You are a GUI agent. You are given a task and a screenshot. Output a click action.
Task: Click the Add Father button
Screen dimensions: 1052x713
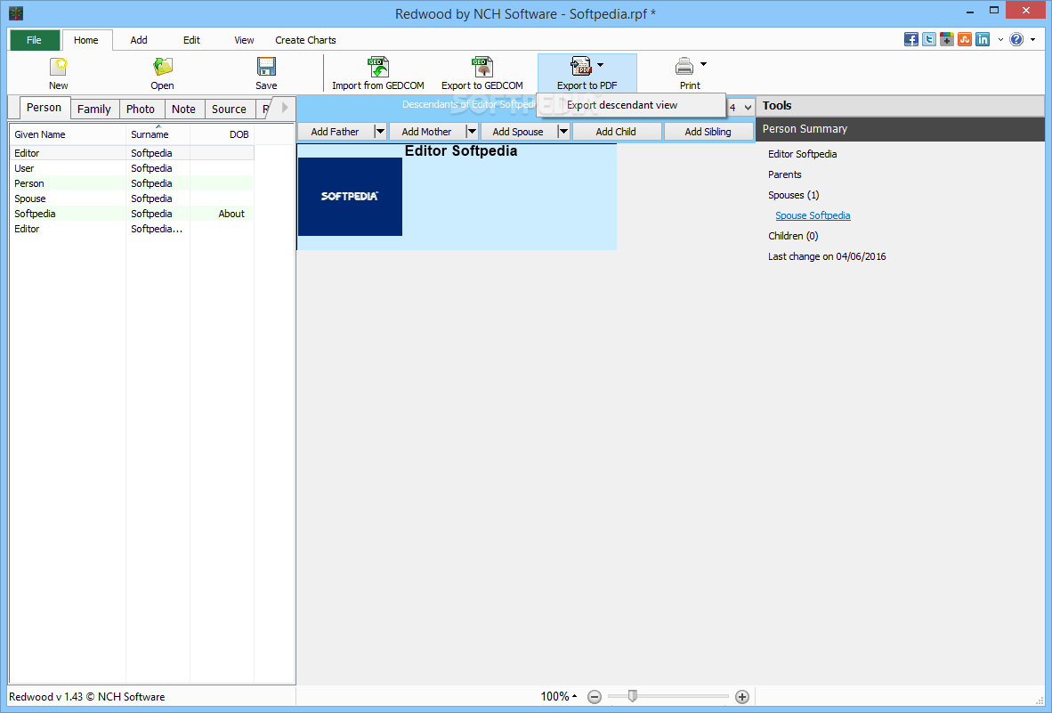(335, 132)
